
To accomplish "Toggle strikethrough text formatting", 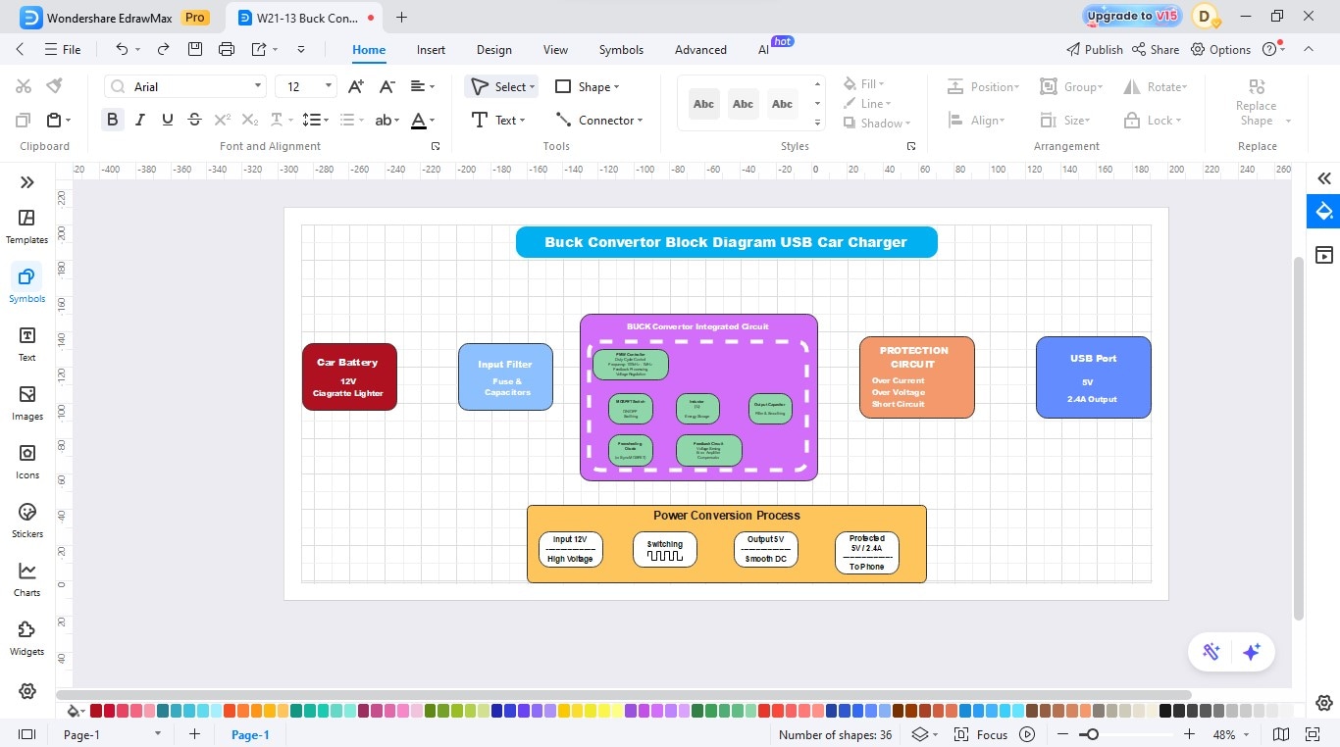I will (194, 120).
